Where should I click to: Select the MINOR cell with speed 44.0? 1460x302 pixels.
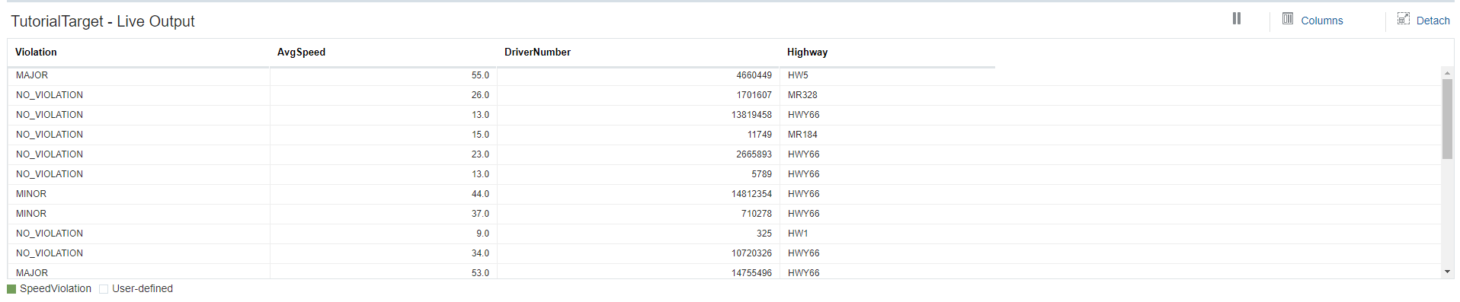pyautogui.click(x=139, y=194)
